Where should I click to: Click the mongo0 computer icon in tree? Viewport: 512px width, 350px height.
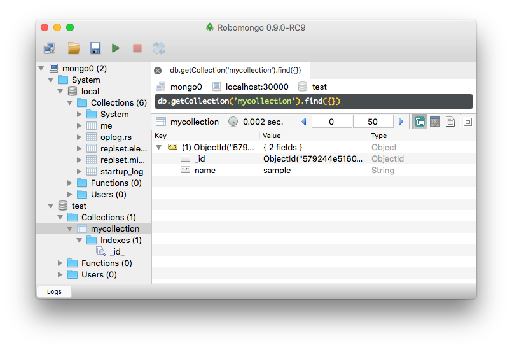53,68
